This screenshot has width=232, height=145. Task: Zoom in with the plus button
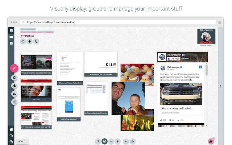(117, 141)
